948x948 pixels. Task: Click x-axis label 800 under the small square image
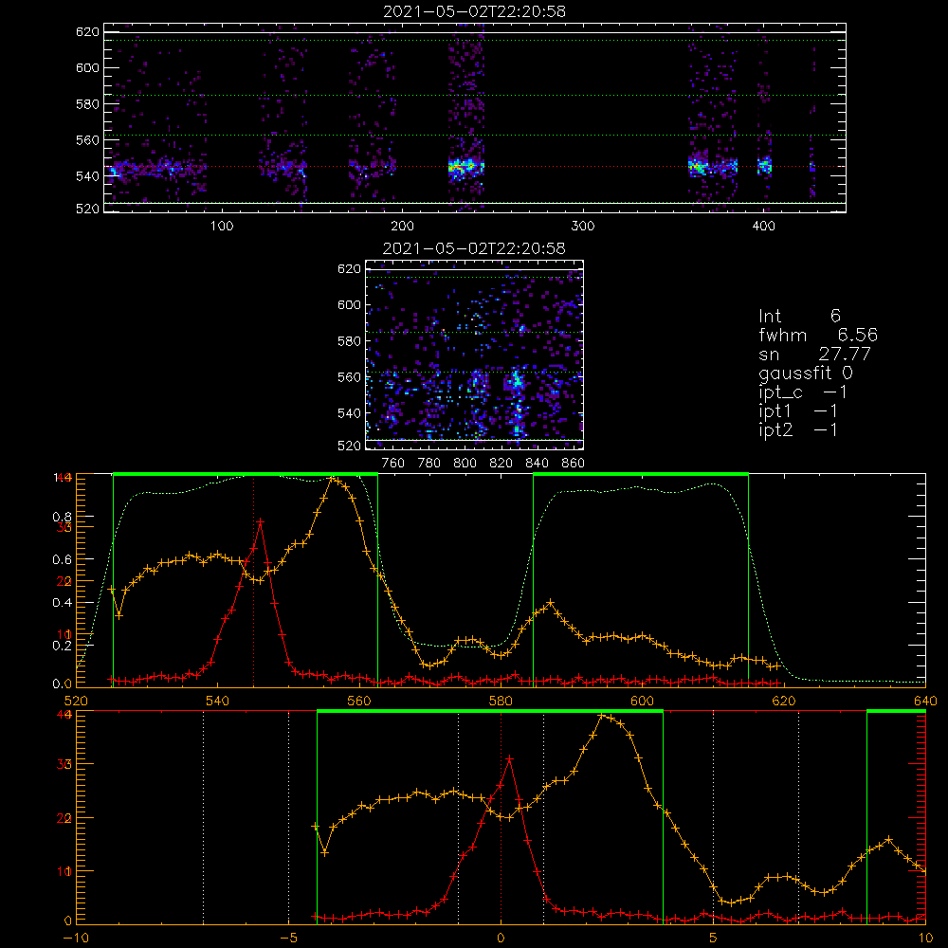(465, 464)
